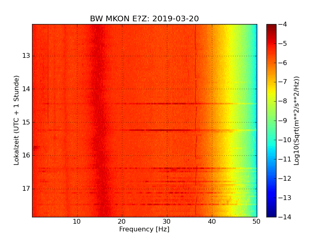
Task: Click colorbar tick label '−4'
Action: point(283,25)
